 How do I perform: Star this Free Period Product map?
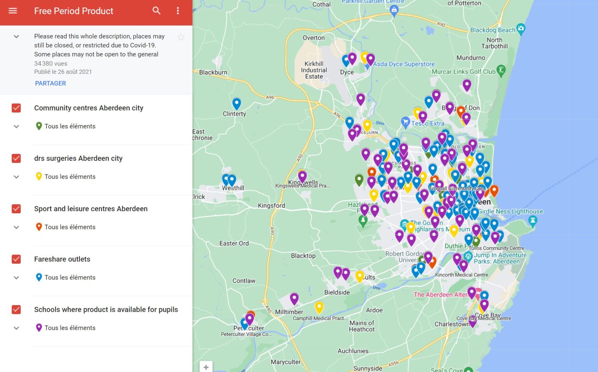click(x=181, y=37)
